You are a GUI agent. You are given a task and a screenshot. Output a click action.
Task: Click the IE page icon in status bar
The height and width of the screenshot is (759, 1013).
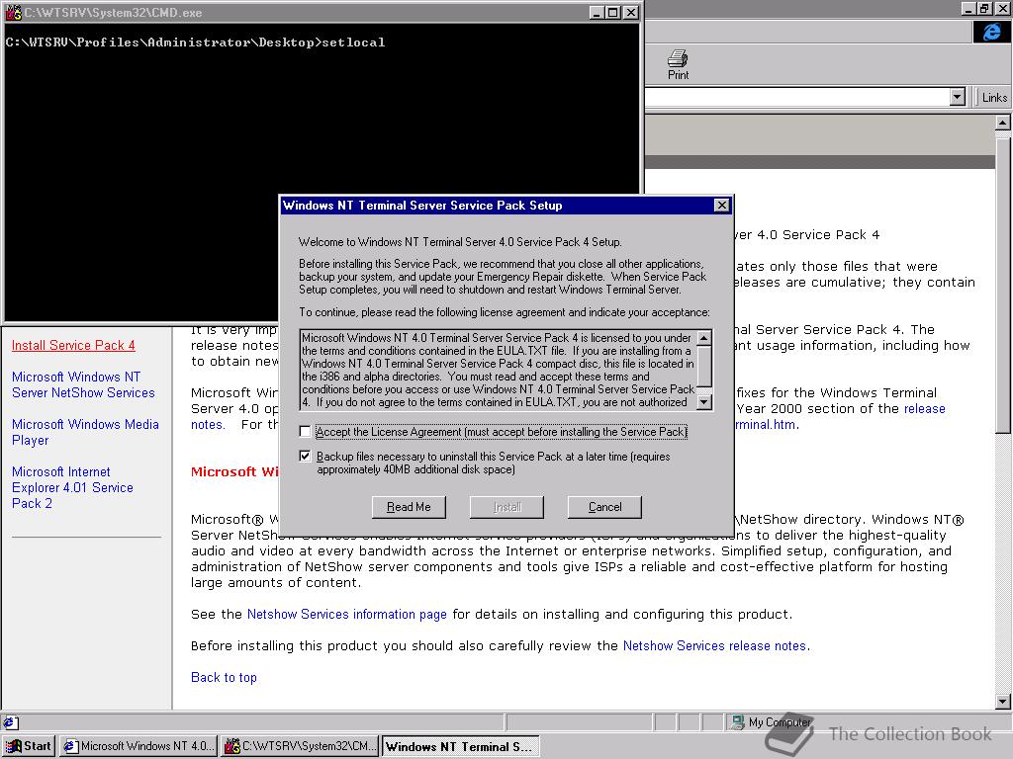(x=10, y=722)
